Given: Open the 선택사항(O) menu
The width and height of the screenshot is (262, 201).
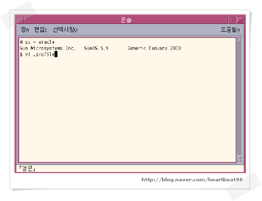Looking at the screenshot, I should pyautogui.click(x=65, y=30).
